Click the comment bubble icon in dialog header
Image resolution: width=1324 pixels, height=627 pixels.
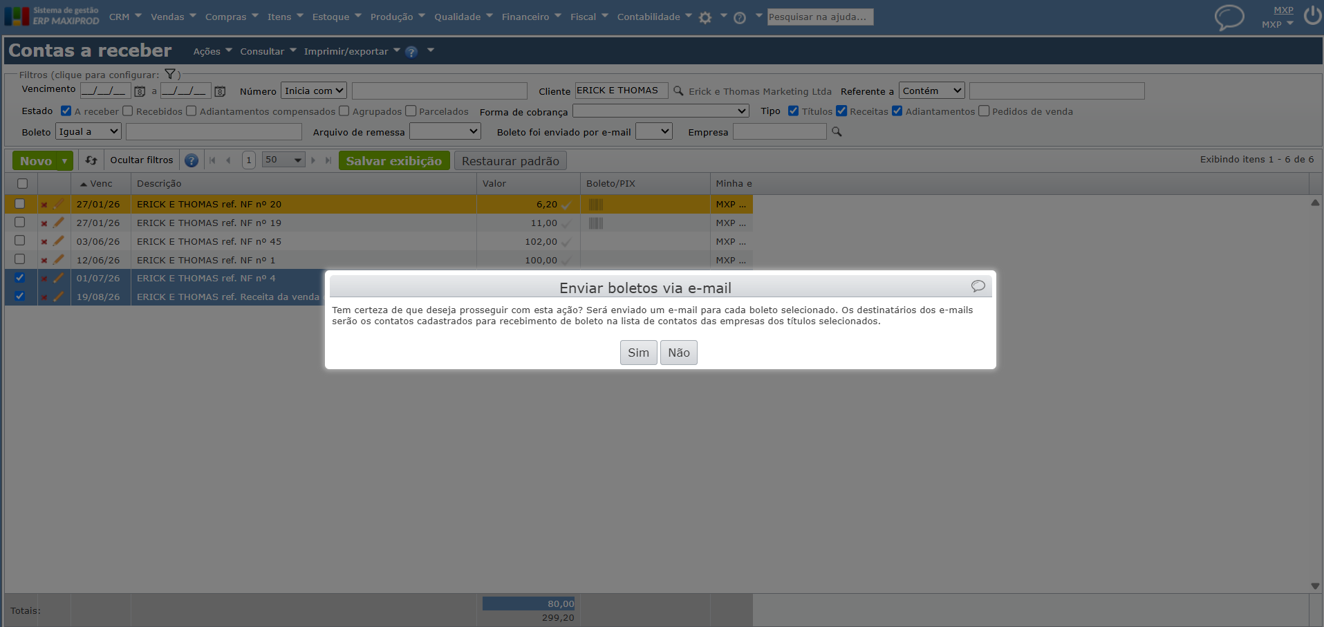(978, 286)
